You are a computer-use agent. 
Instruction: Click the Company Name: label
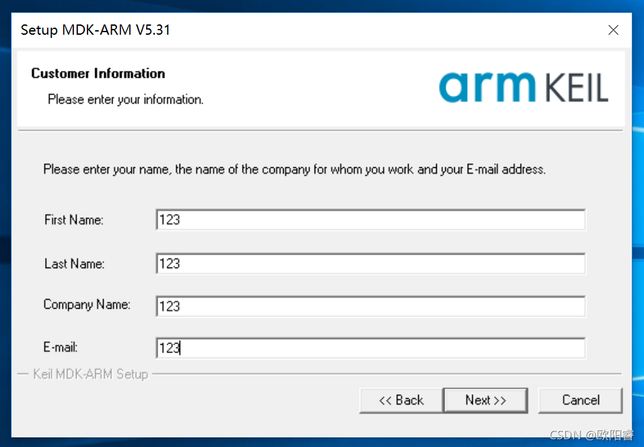(x=87, y=305)
